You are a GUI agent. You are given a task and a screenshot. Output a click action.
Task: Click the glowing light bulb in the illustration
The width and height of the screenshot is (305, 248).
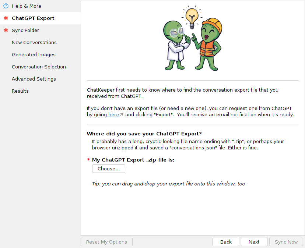192,16
